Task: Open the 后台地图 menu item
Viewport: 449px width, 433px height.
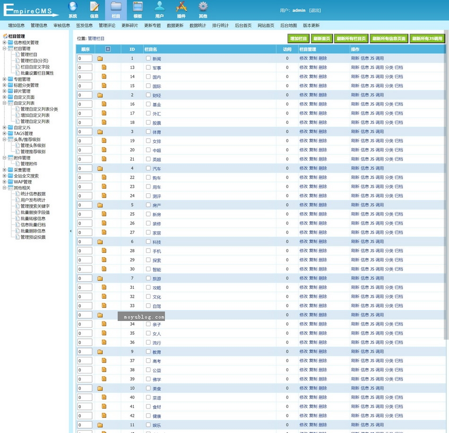Action: 288,26
